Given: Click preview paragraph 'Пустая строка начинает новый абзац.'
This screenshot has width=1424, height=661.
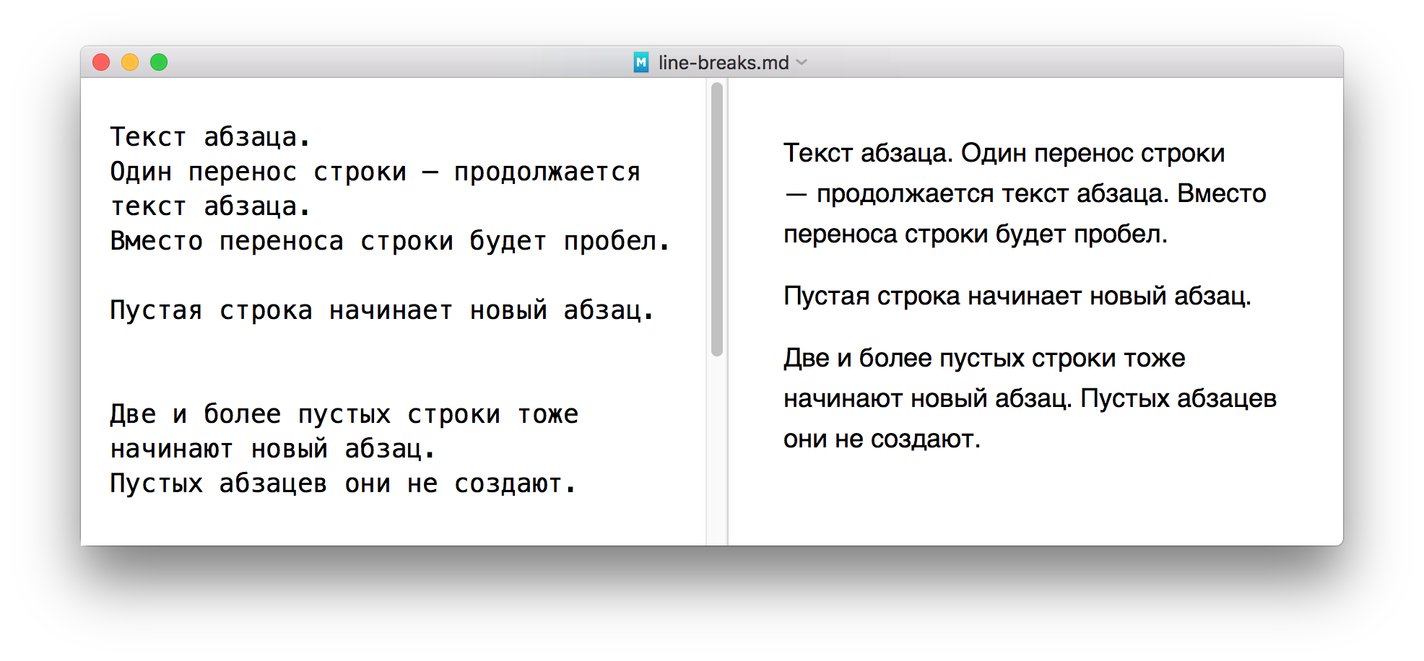Looking at the screenshot, I should tap(1017, 296).
